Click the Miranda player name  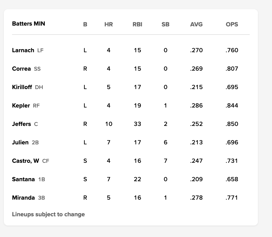click(x=23, y=198)
